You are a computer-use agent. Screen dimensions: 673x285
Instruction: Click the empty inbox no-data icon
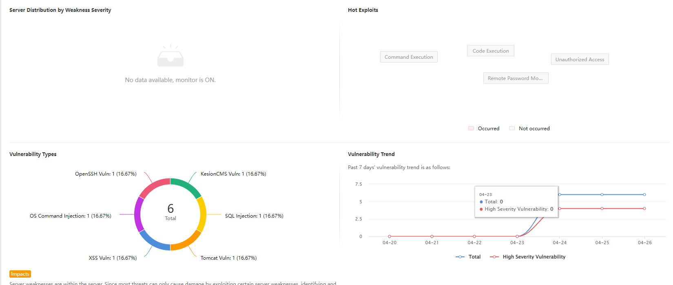pos(170,56)
